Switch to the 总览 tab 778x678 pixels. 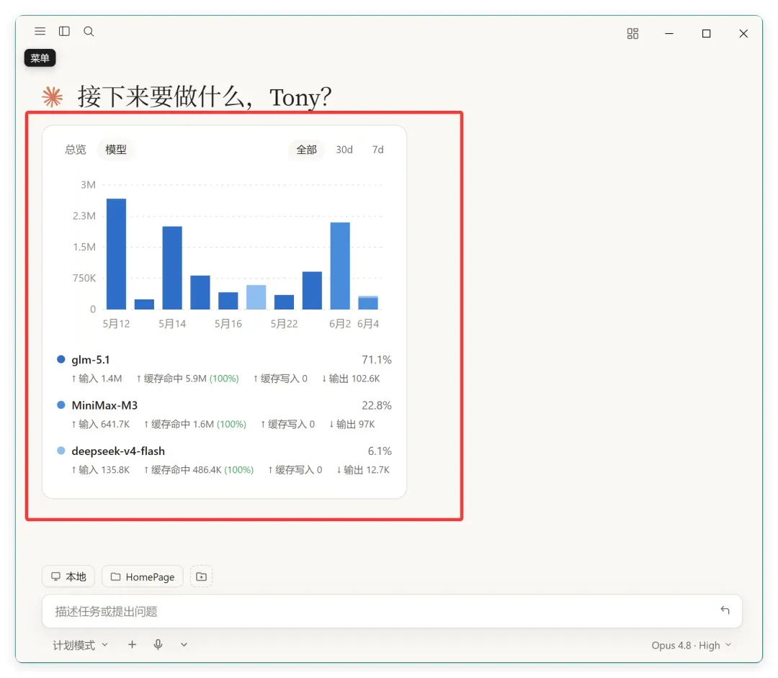76,150
